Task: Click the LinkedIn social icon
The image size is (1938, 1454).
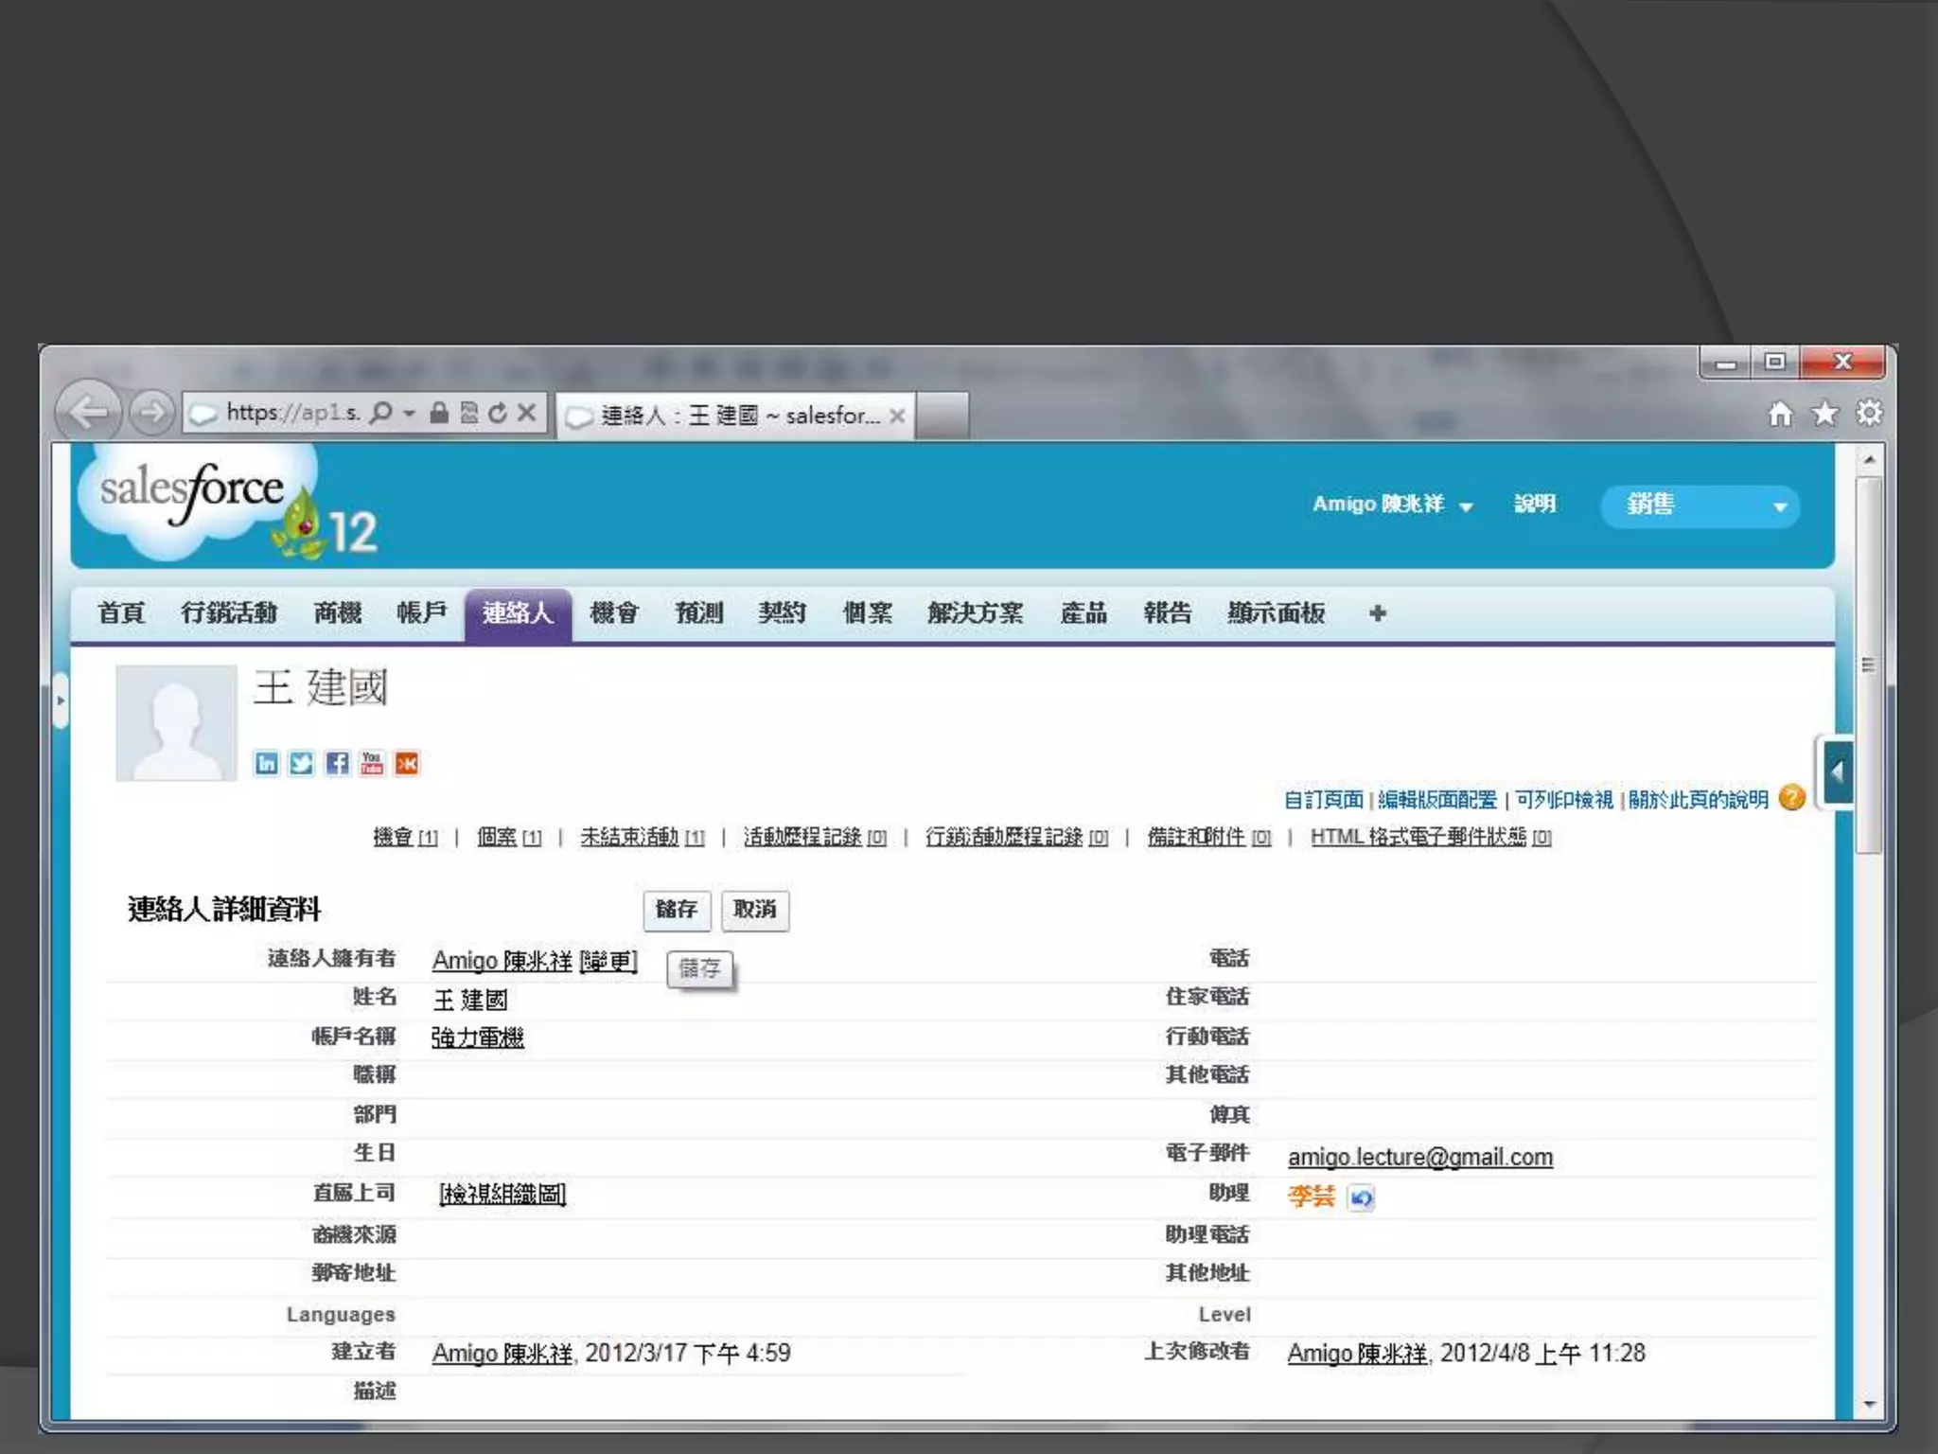Action: 267,763
